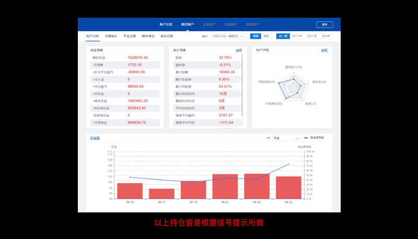The width and height of the screenshot is (418, 239).
Task: Click the 保存 button in header
Action: [x=324, y=25]
